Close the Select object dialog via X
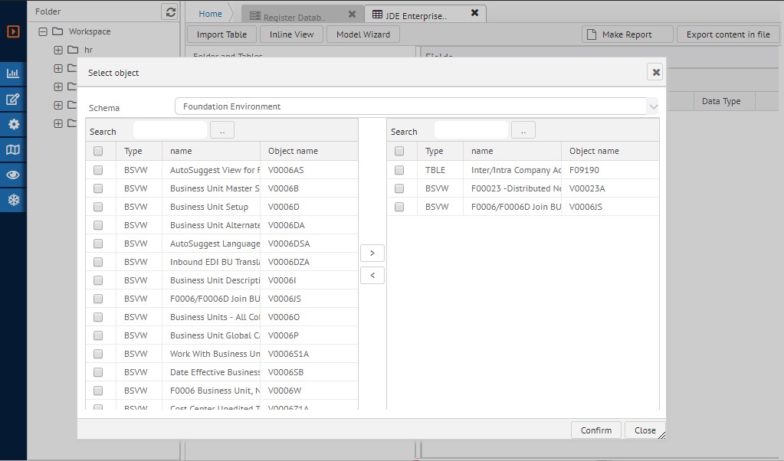The width and height of the screenshot is (784, 461). [655, 72]
